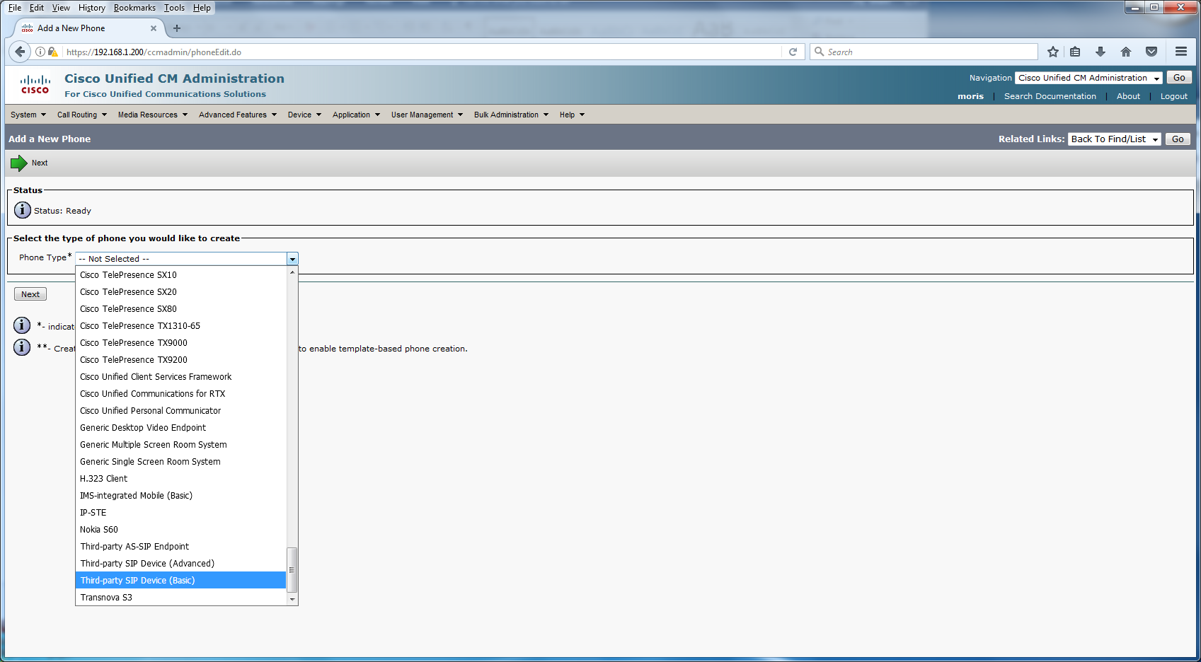The image size is (1201, 662).
Task: Open the Bulk Administration menu
Action: pyautogui.click(x=511, y=115)
